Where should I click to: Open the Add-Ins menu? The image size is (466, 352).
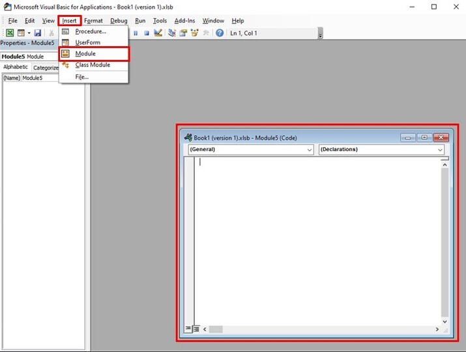[x=184, y=21]
